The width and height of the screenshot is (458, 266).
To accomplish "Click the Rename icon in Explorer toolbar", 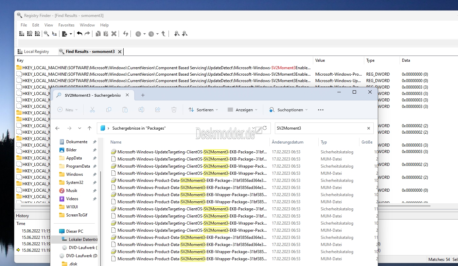I will 141,110.
